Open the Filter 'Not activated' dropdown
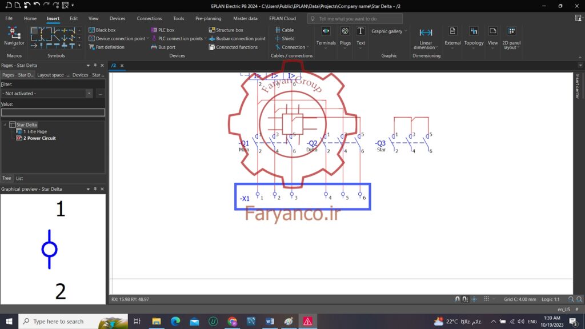The height and width of the screenshot is (329, 585). coord(89,93)
